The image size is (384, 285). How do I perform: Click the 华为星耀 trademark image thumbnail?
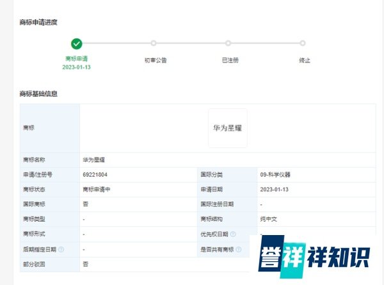pyautogui.click(x=228, y=128)
